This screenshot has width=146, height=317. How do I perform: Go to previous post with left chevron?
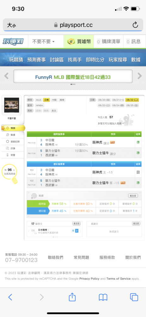click(x=29, y=231)
